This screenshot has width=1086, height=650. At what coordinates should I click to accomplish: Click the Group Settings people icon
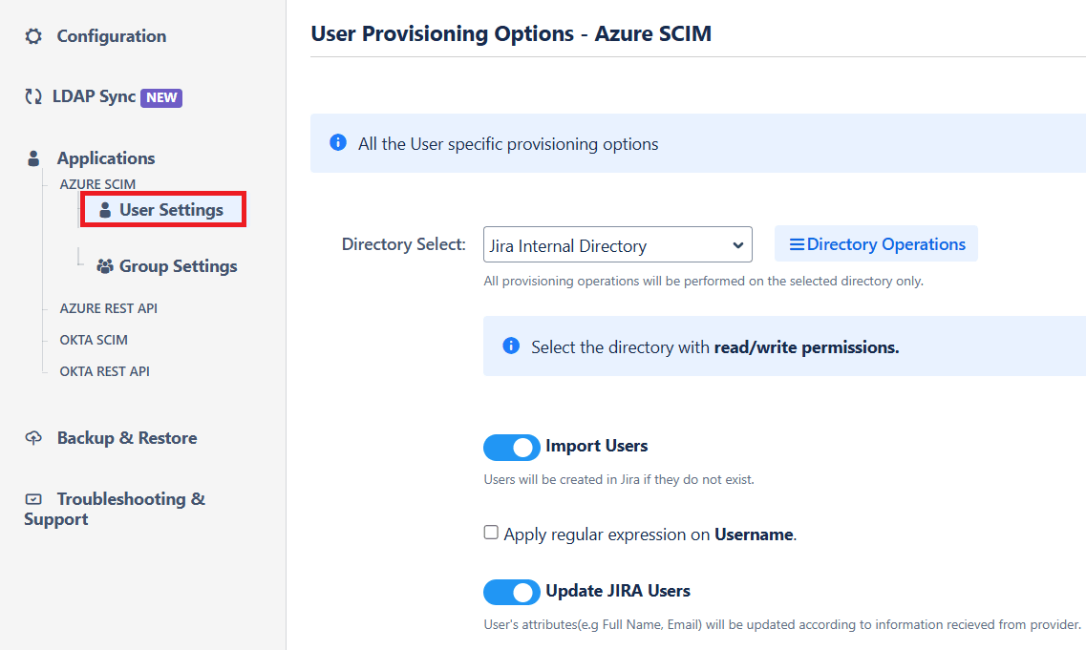[x=104, y=265]
